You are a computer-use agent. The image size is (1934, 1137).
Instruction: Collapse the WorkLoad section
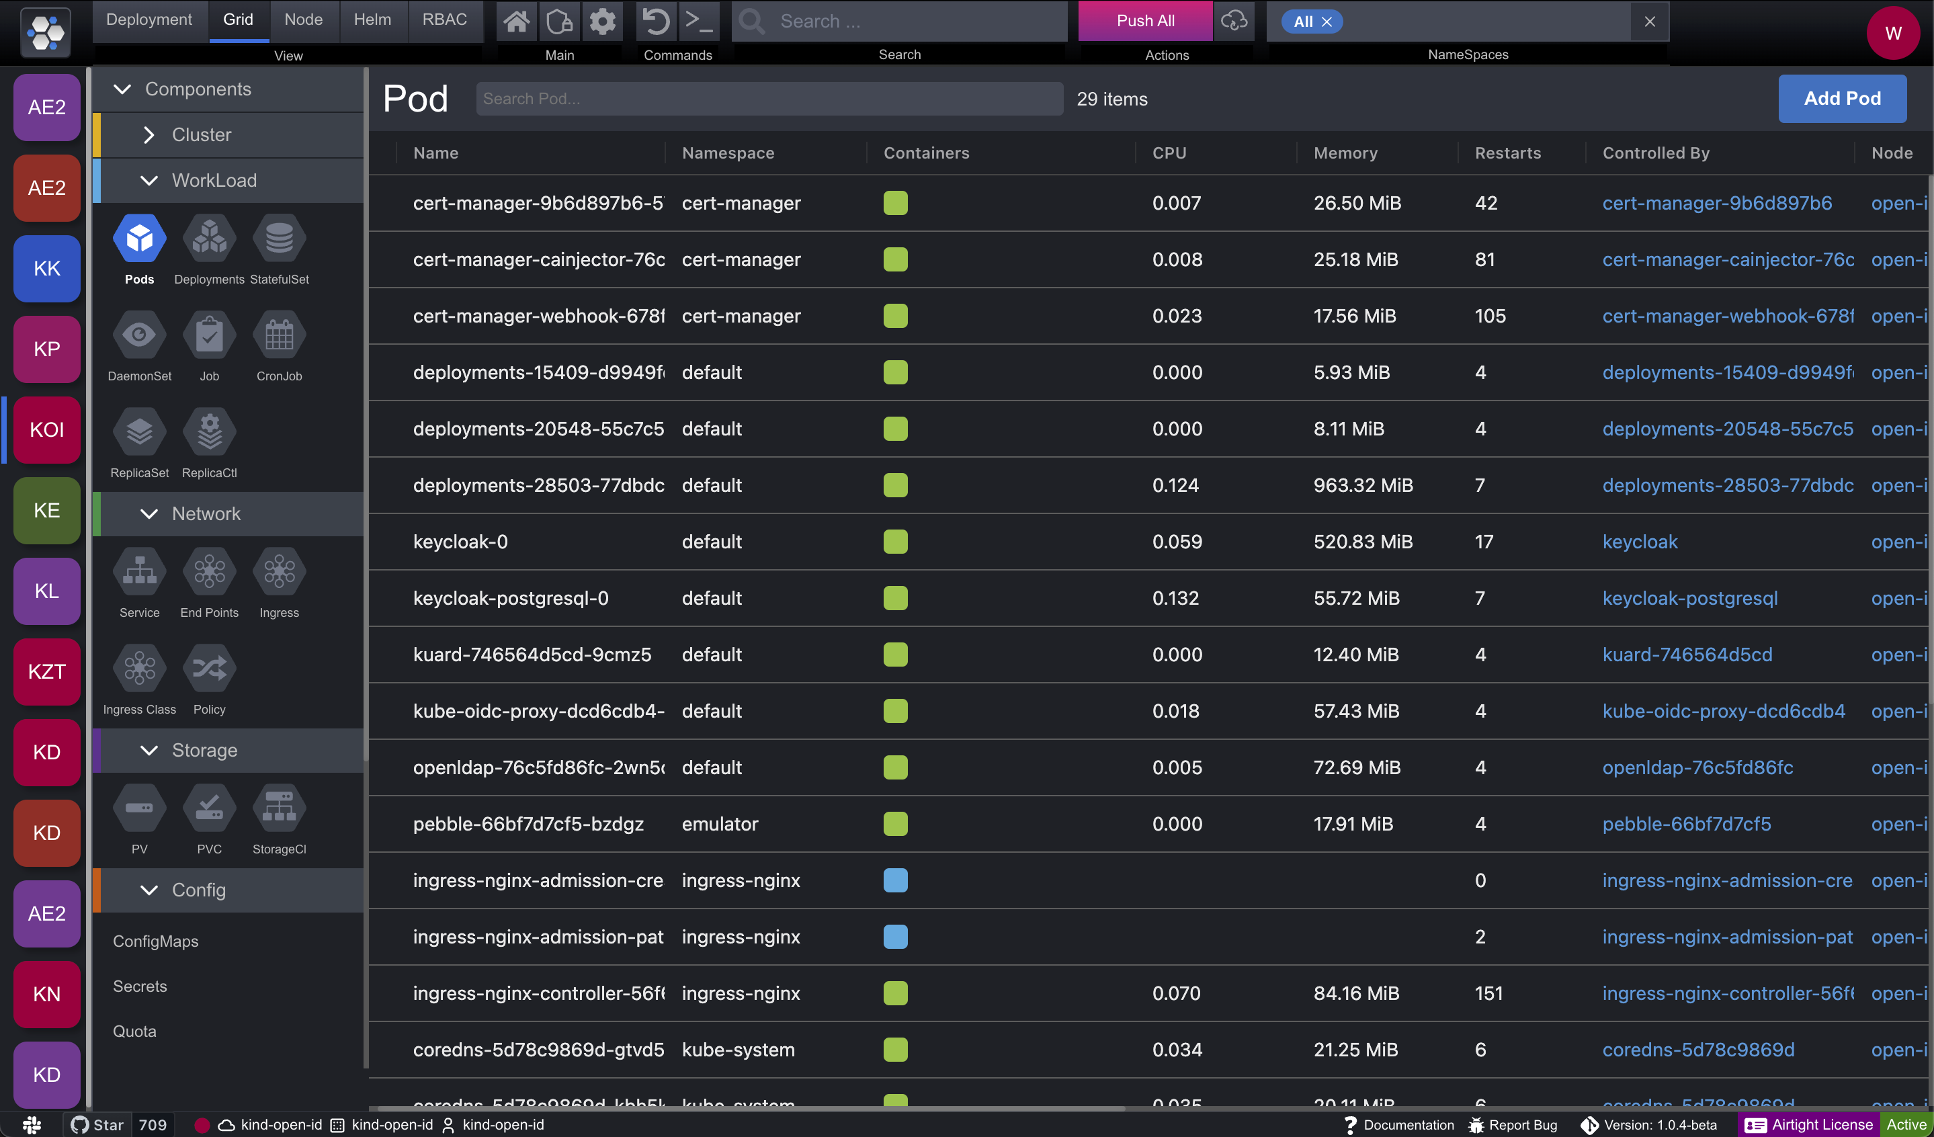(x=149, y=180)
